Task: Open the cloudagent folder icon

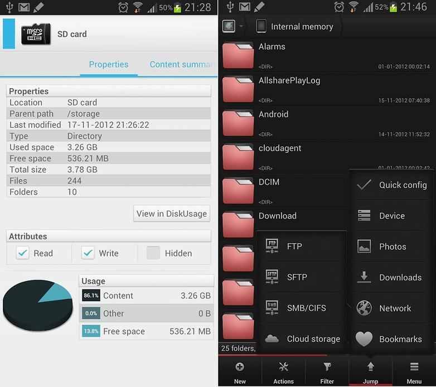Action: tap(238, 157)
